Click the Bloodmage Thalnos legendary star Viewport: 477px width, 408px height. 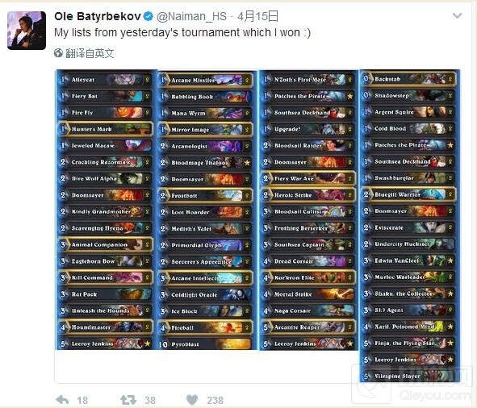coord(247,163)
